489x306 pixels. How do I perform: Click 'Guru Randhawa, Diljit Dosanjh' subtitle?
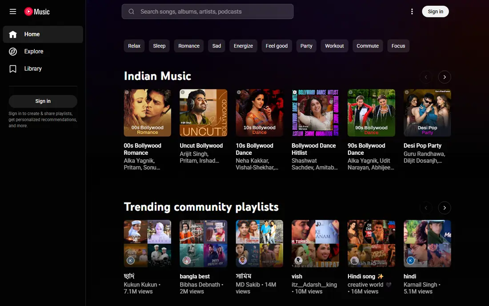coord(424,157)
